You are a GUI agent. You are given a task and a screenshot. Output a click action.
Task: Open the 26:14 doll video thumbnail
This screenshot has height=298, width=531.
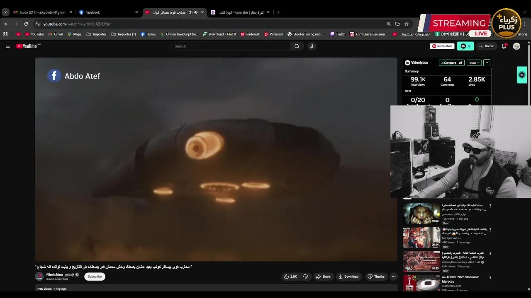[x=421, y=237]
